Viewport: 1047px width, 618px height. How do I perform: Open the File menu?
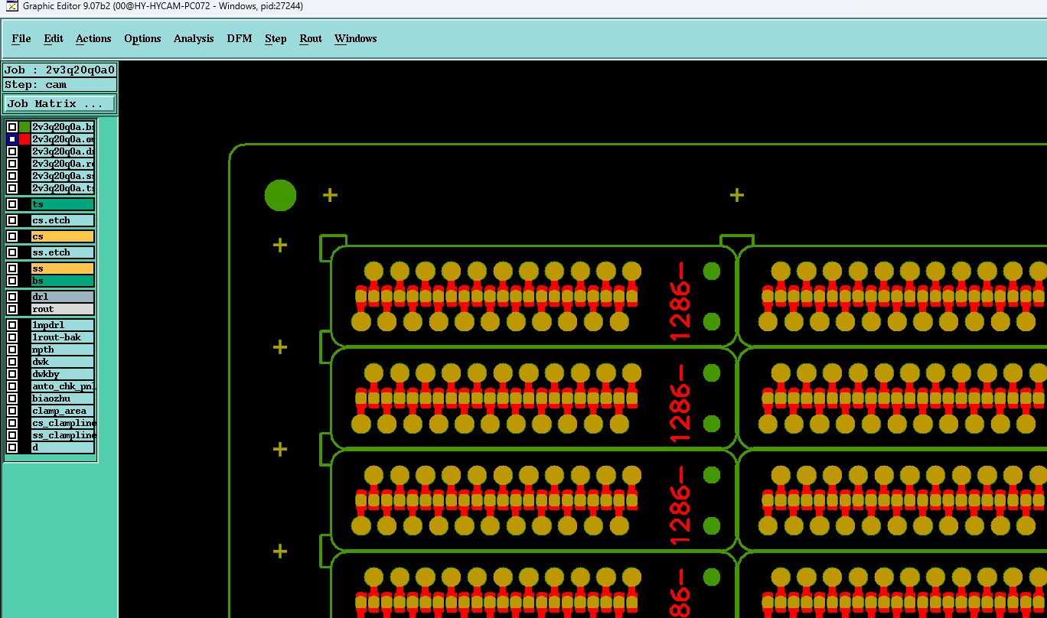(x=21, y=39)
